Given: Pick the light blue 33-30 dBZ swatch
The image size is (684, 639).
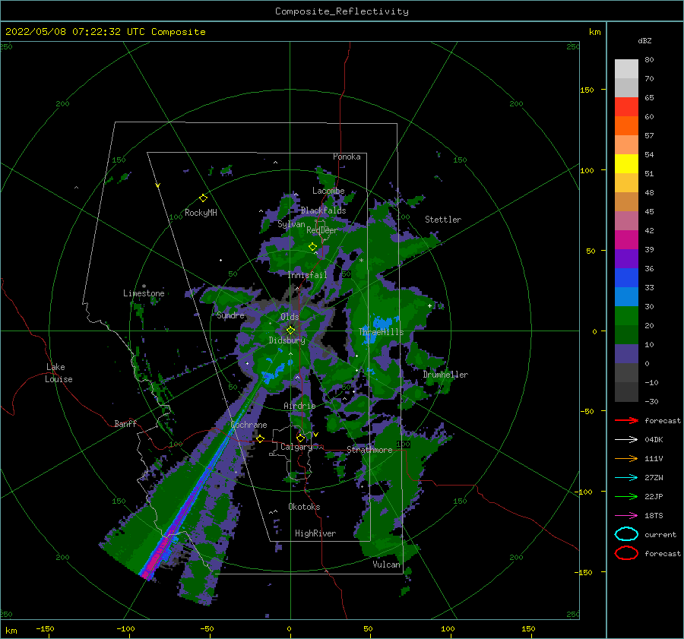Looking at the screenshot, I should (626, 297).
